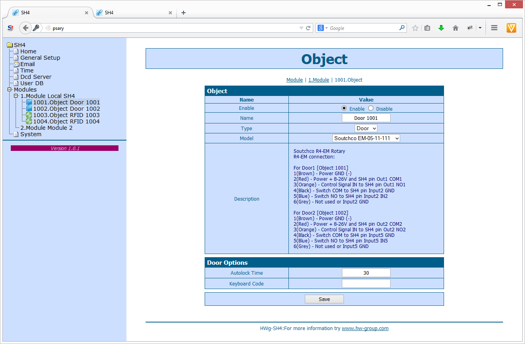Go back with the browser back arrow
This screenshot has width=525, height=344.
pos(26,28)
